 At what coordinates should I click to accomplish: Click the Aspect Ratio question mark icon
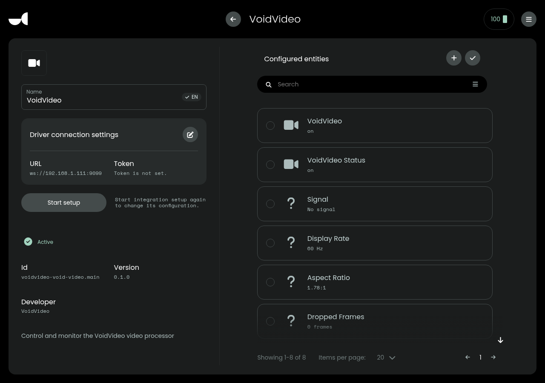[291, 282]
